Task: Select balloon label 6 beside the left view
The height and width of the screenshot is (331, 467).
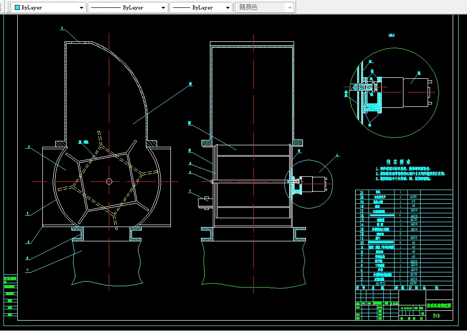Action: point(28,270)
